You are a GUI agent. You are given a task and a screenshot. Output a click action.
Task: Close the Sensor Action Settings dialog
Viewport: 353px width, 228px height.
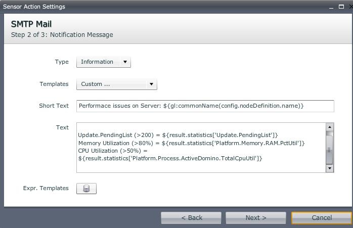[x=350, y=7]
